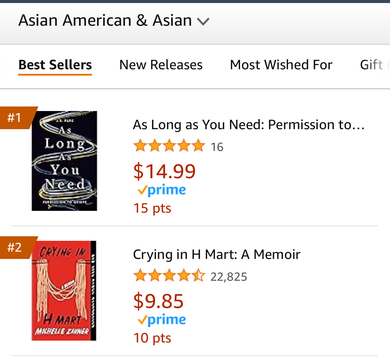Click the $14.99 price
Screen dimensions: 390x360
coord(164,171)
